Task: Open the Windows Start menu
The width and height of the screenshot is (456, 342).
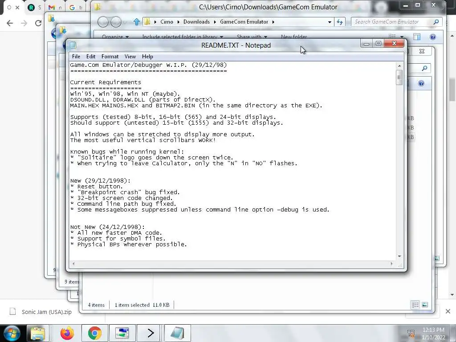Action: pos(12,333)
